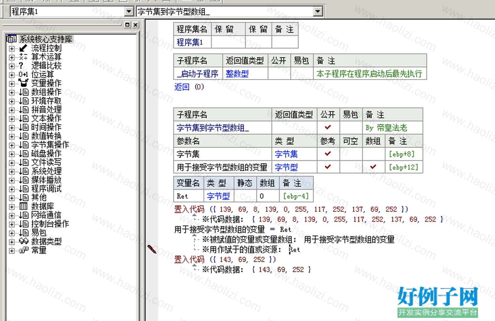Click the 系统核心支持库 library icon
This screenshot has height=321, width=495.
[x=12, y=39]
